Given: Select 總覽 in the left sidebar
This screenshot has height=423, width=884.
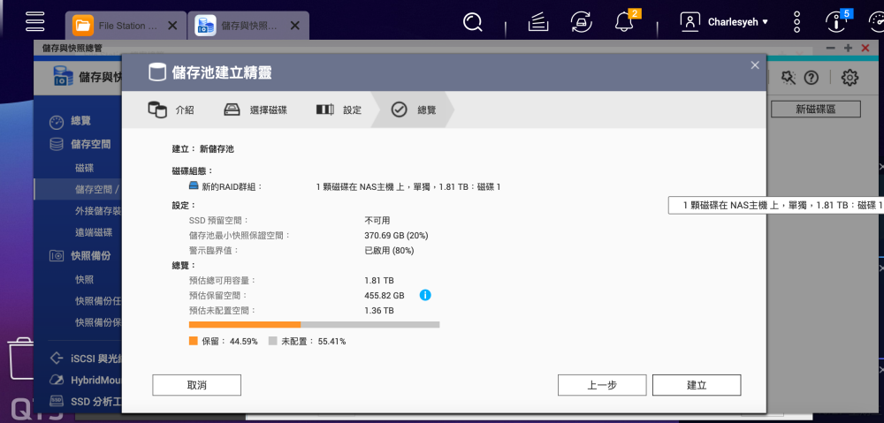Looking at the screenshot, I should click(80, 121).
